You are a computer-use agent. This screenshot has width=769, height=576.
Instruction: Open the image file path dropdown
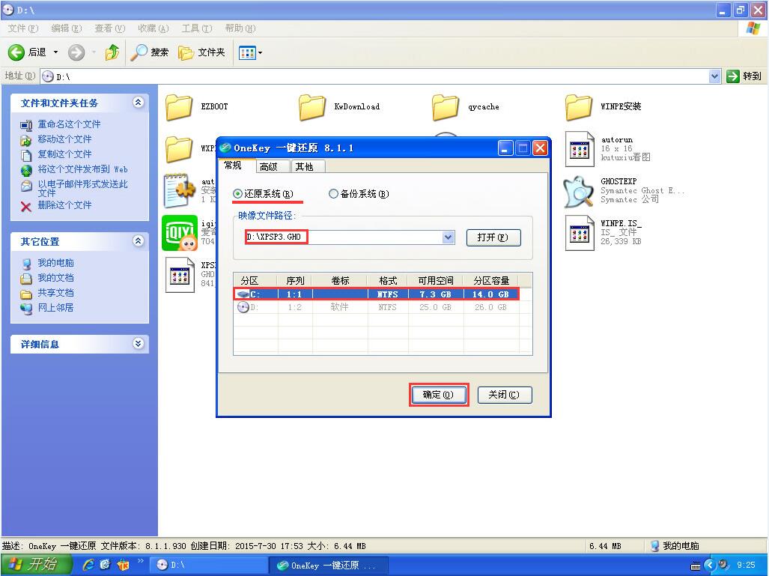(x=448, y=237)
